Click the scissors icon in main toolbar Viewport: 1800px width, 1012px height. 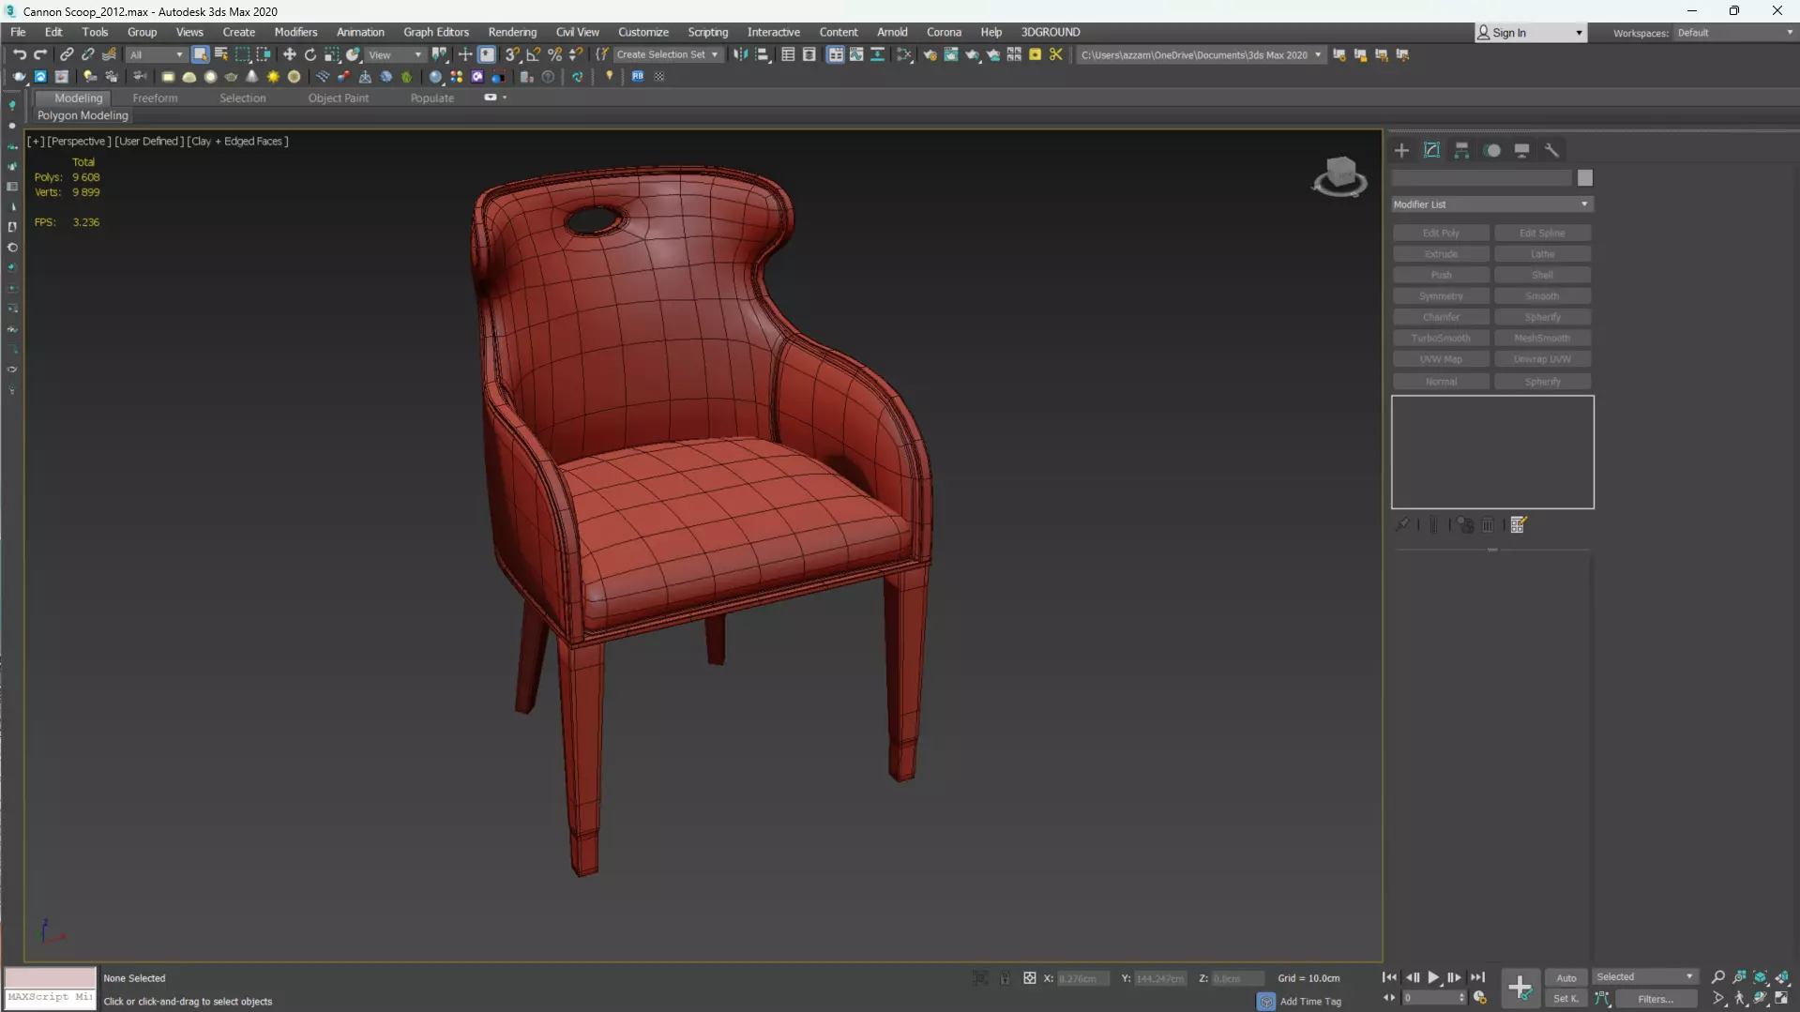point(1056,54)
